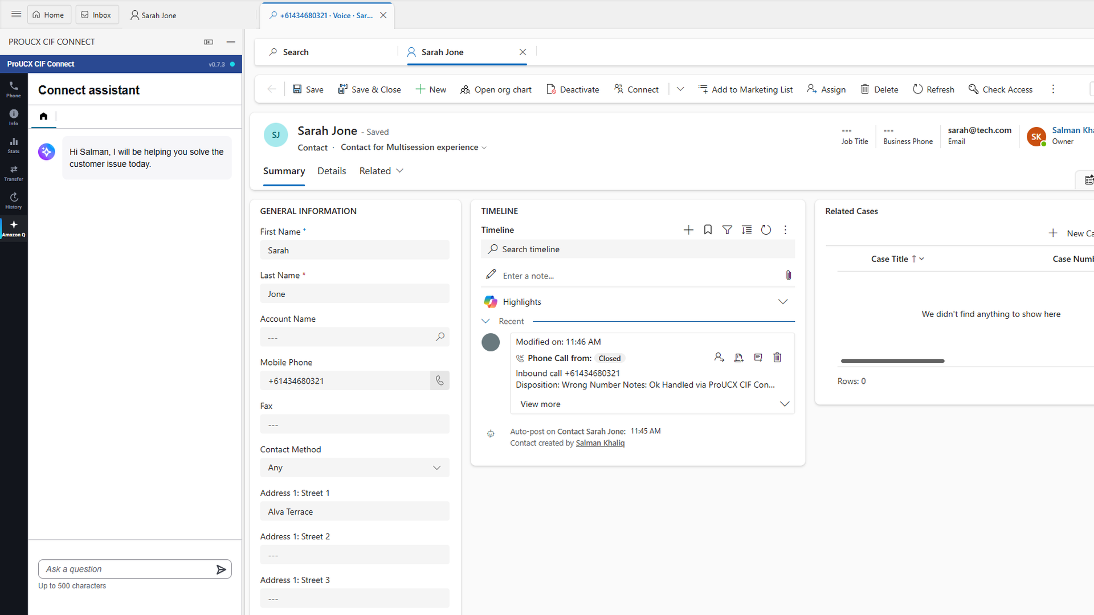Collapse the Recent timeline section
The height and width of the screenshot is (615, 1094).
485,321
